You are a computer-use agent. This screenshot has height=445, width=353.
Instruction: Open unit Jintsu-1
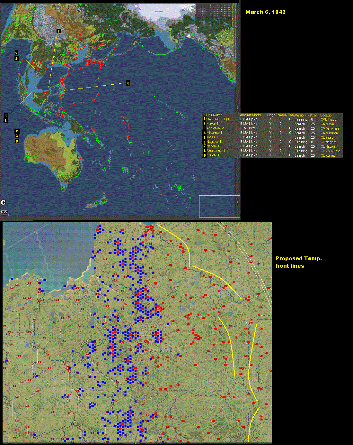(x=212, y=137)
